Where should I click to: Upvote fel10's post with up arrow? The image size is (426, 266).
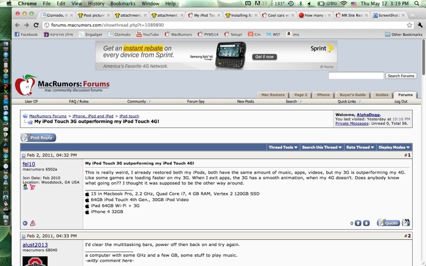[x=358, y=223]
